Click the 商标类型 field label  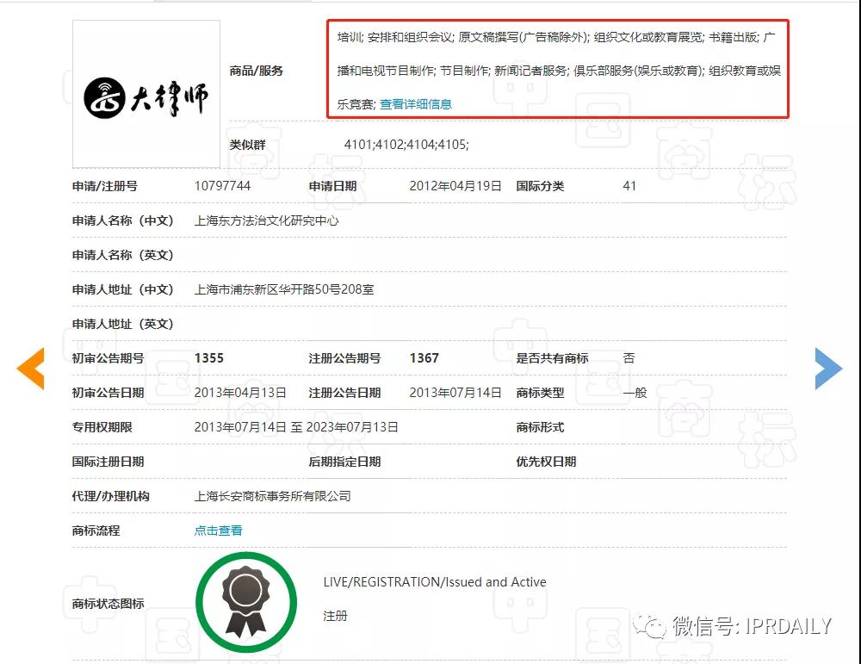[540, 393]
